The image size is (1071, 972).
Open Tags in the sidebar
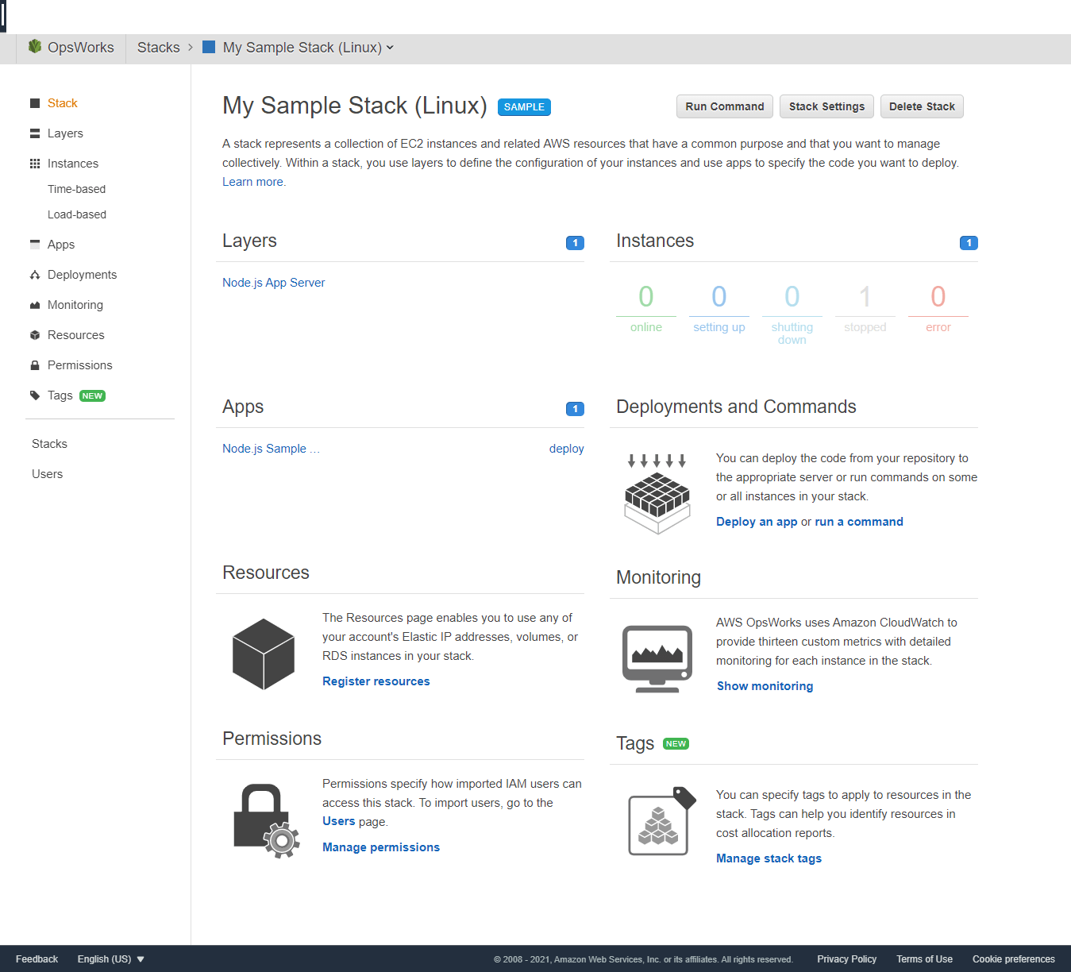coord(60,395)
